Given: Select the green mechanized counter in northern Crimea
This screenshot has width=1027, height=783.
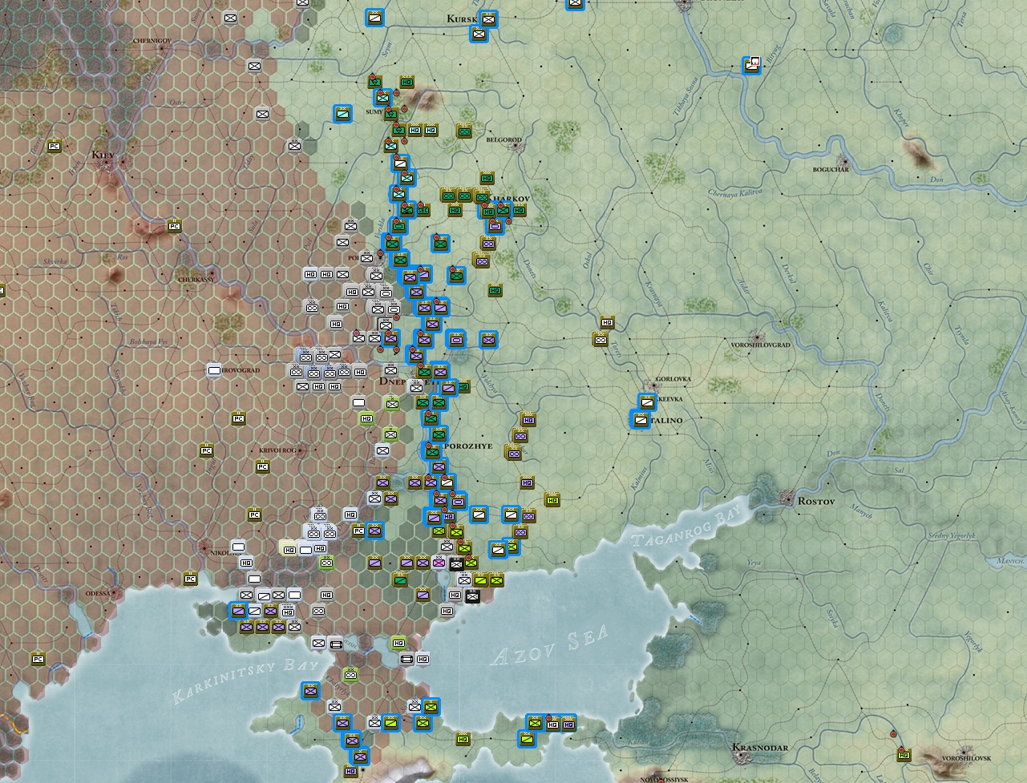Looking at the screenshot, I should click(350, 675).
